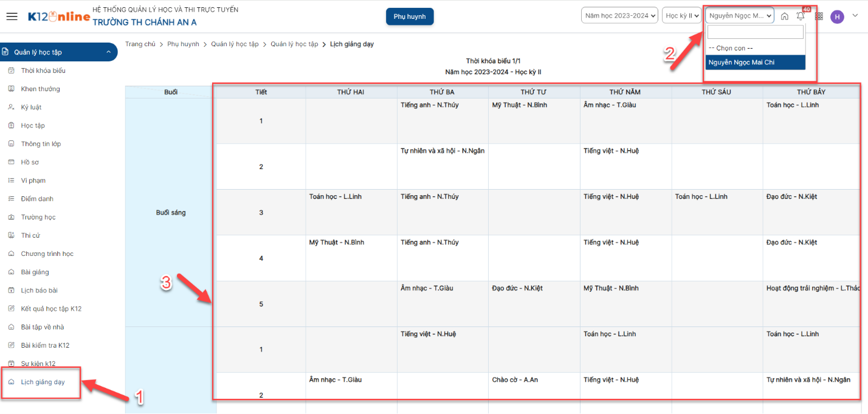Open Khen thưởng in sidebar
Screen dimensions: 868x414
pos(40,89)
